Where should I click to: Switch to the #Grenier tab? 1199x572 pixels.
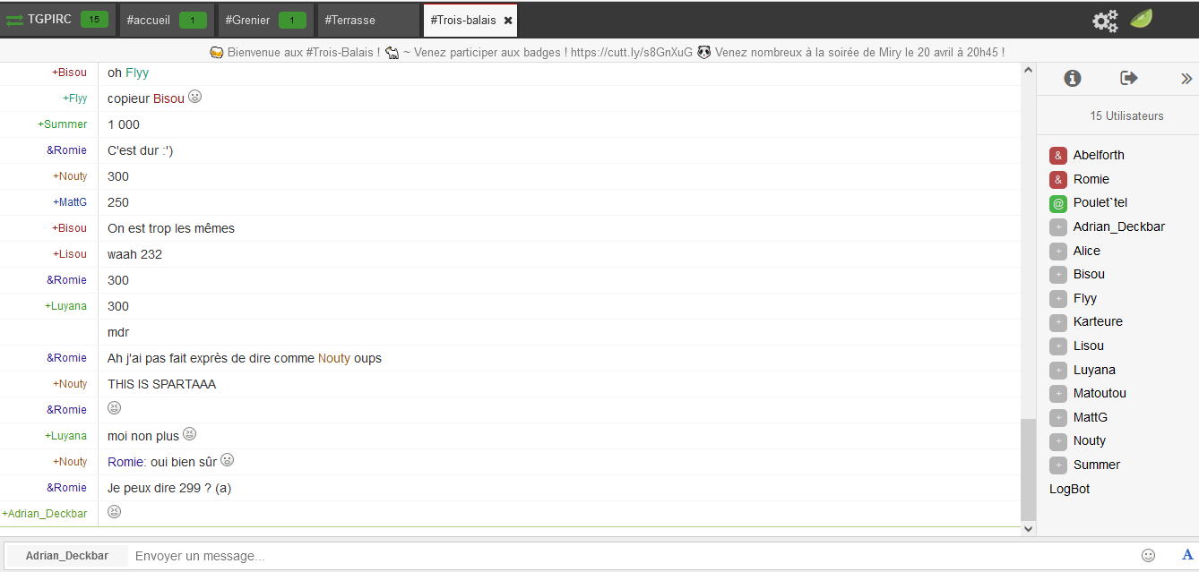pos(266,20)
